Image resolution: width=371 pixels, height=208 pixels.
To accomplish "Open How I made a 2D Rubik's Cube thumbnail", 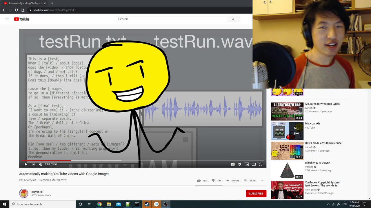I will 287,151.
